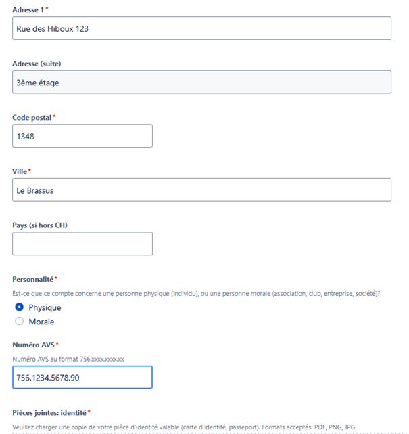Click the Ville field containing Le Brassus
Viewport: 409px width, 434px height.
click(x=201, y=190)
